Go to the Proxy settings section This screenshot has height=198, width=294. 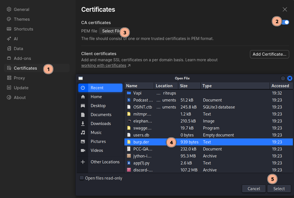[37, 78]
